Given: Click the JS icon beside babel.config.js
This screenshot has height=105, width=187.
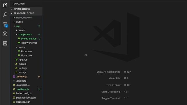Looking at the screenshot, I should (14, 93).
